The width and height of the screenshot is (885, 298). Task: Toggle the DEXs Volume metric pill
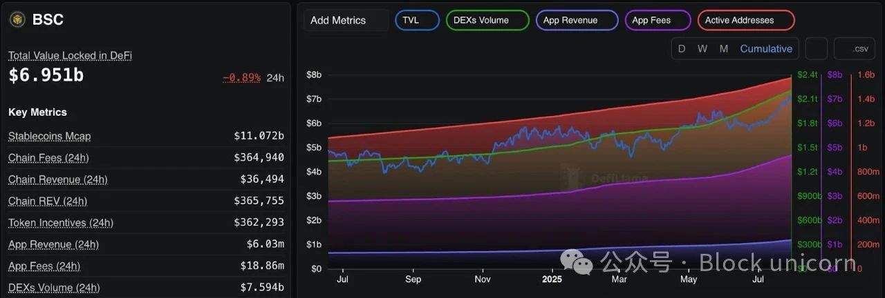tap(487, 20)
